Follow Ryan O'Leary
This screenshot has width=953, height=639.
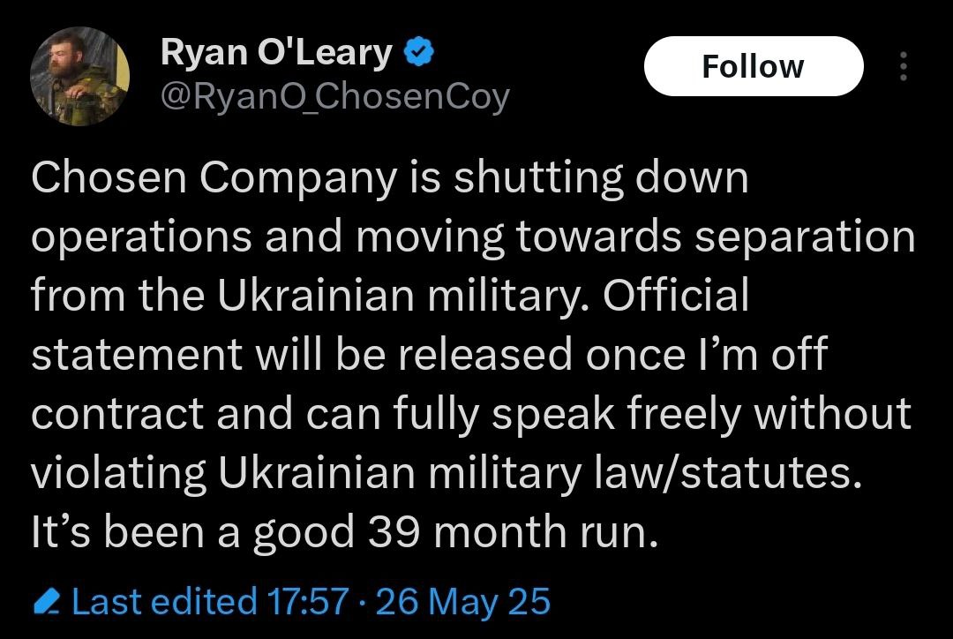click(753, 66)
